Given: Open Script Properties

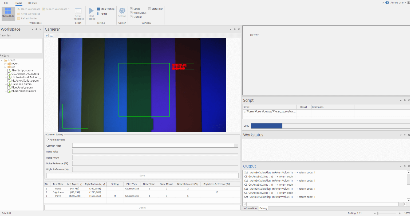Looking at the screenshot, I should tap(78, 14).
